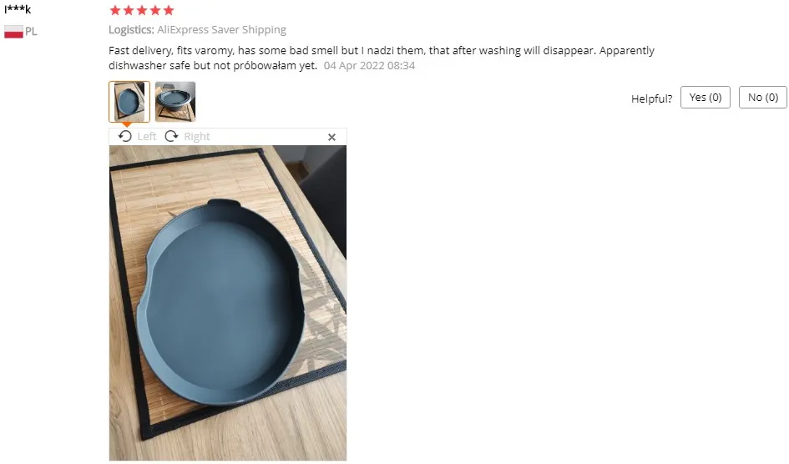Click the PL country code label

click(31, 32)
